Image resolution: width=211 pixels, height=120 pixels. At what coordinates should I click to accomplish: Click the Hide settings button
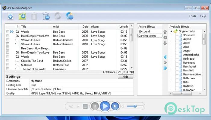pos(125,77)
